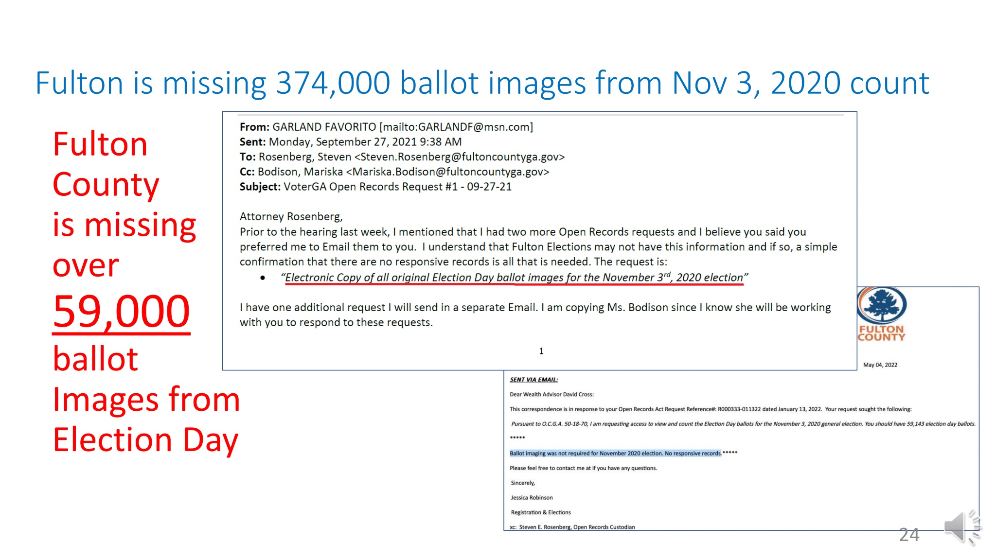996x560 pixels.
Task: Click the 'Jessica Robinson' signature name
Action: [x=531, y=497]
